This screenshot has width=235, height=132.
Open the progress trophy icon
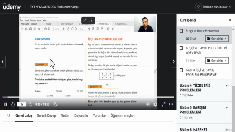198,7
